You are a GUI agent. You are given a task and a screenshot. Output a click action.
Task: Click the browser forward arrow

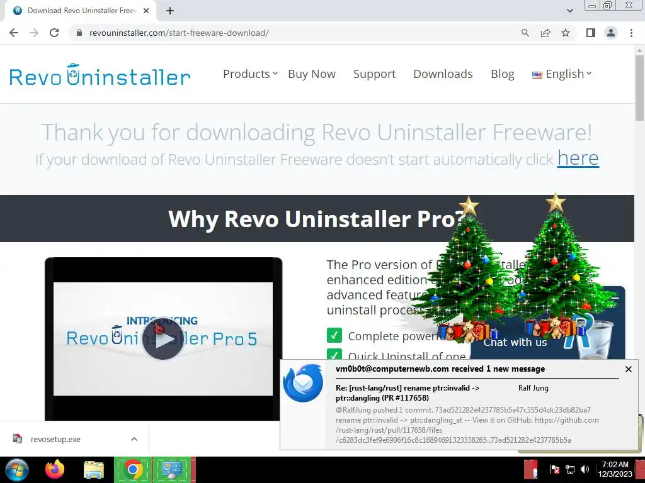34,33
